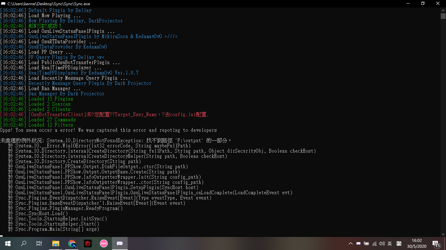Open the clock showing 16:02 30/5/2020
446x250 pixels.
(x=417, y=243)
